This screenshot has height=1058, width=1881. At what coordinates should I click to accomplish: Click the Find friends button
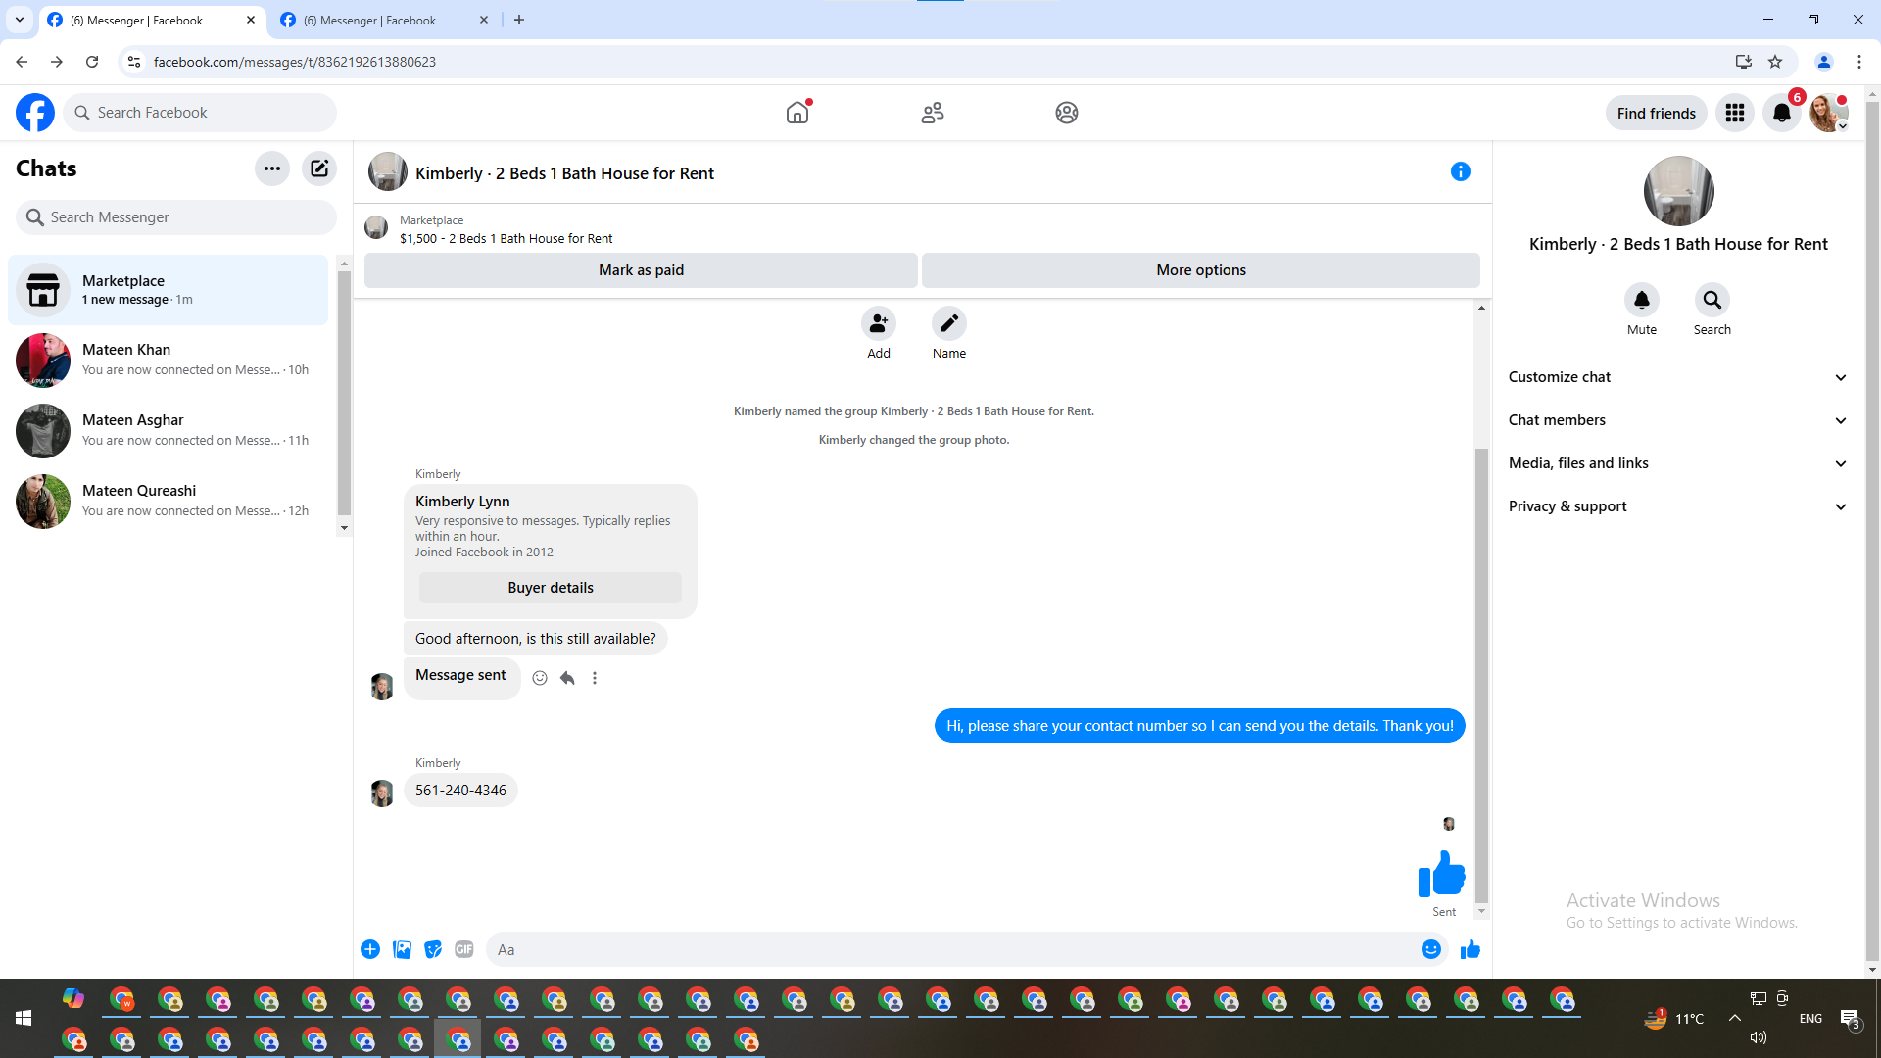[1657, 113]
